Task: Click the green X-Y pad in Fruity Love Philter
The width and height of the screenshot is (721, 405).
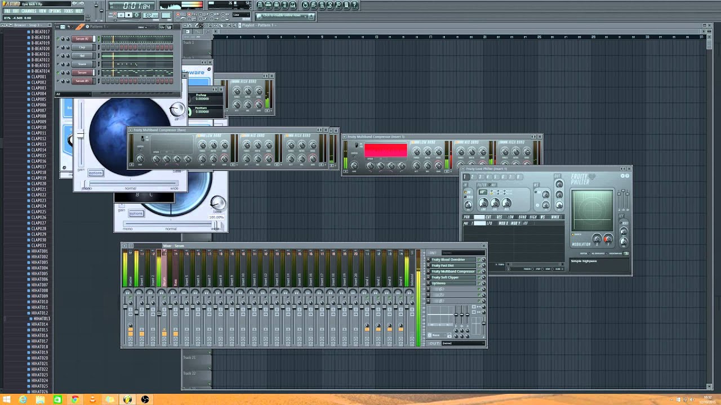Action: [x=593, y=211]
